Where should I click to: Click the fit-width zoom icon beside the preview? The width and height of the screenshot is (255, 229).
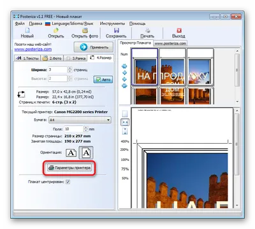tap(125, 122)
